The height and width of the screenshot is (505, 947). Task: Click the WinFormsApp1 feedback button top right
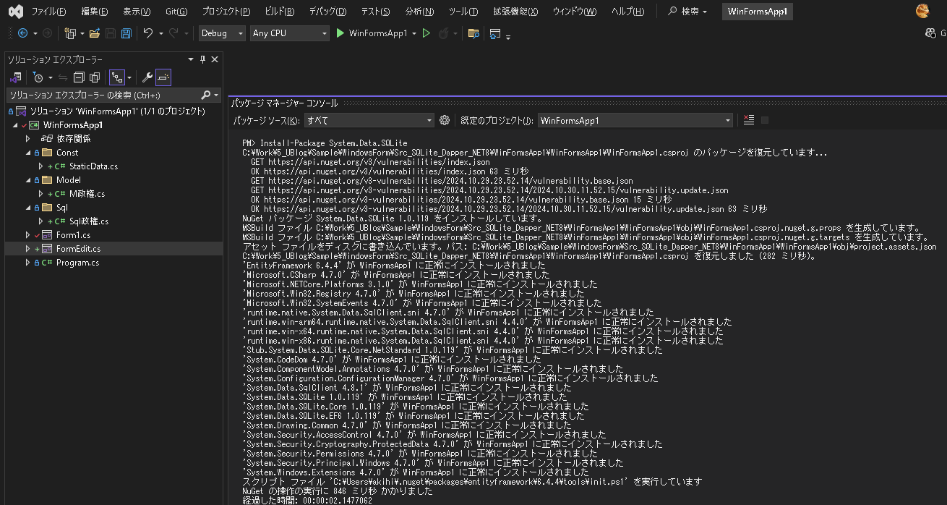point(757,12)
